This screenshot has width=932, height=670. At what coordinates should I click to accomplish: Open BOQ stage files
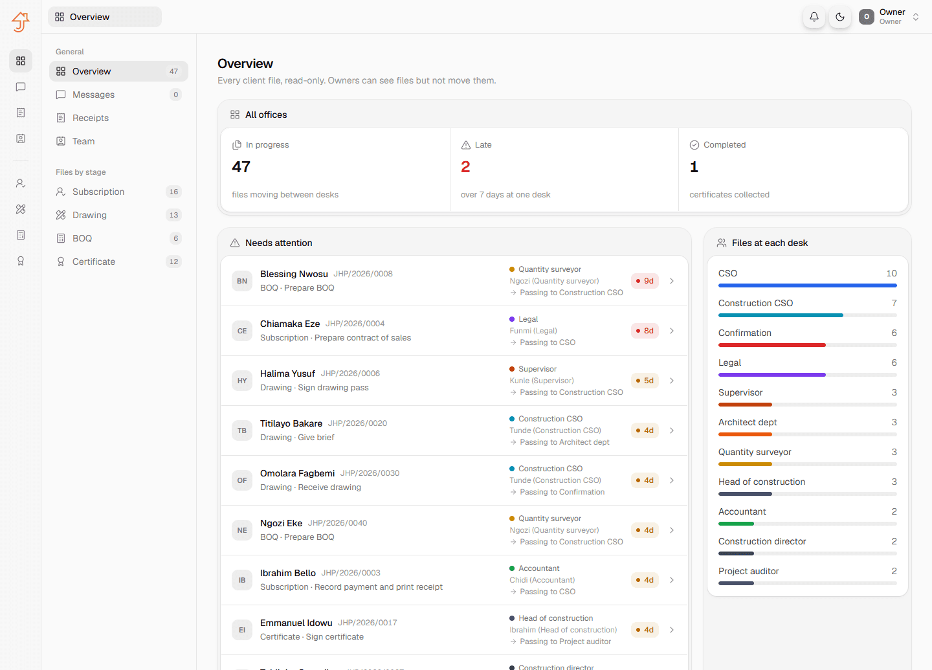118,238
